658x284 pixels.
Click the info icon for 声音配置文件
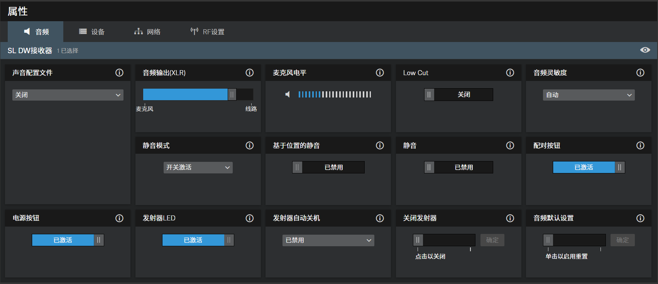(x=119, y=73)
